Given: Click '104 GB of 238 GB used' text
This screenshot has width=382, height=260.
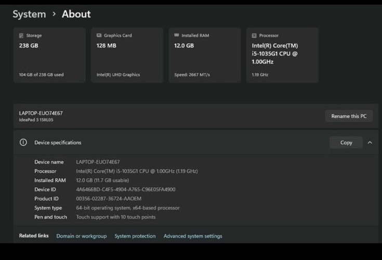Looking at the screenshot, I should [41, 74].
